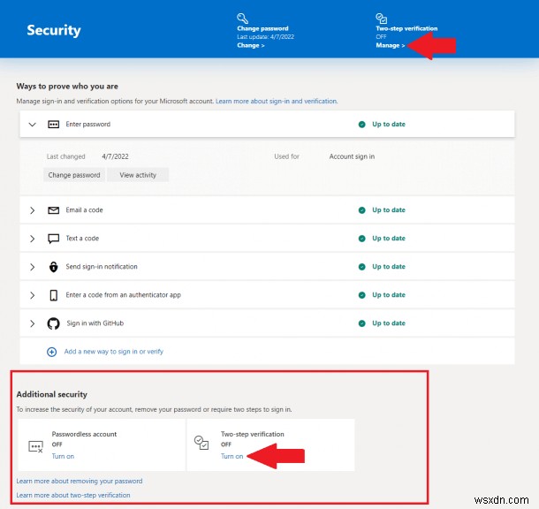
Task: Click the Enter password label
Action: click(x=88, y=124)
